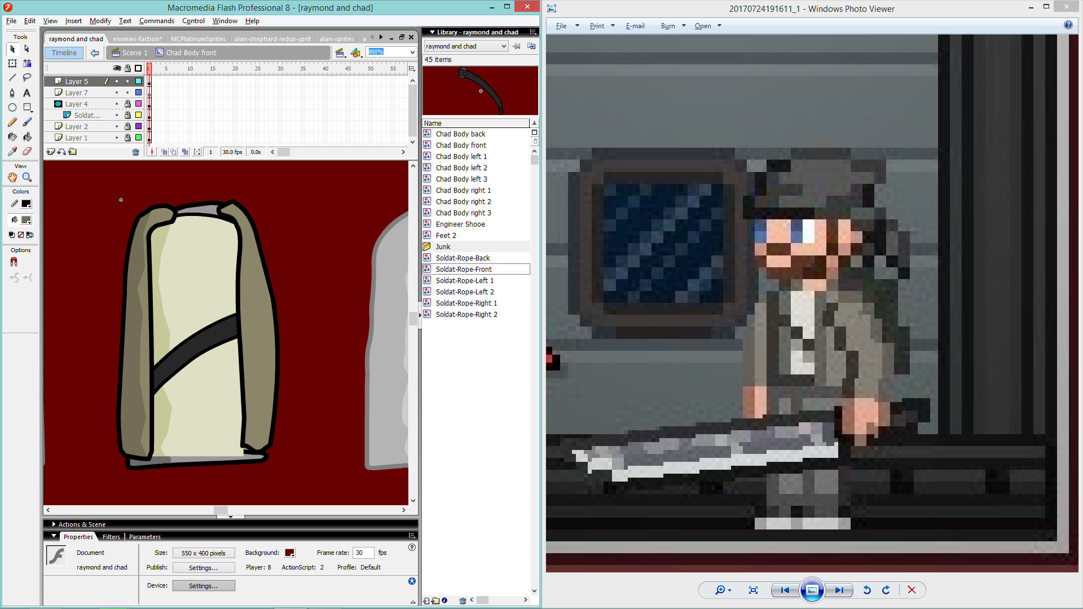Viewport: 1083px width, 609px height.
Task: Select the Eyedropper tool
Action: [x=12, y=151]
